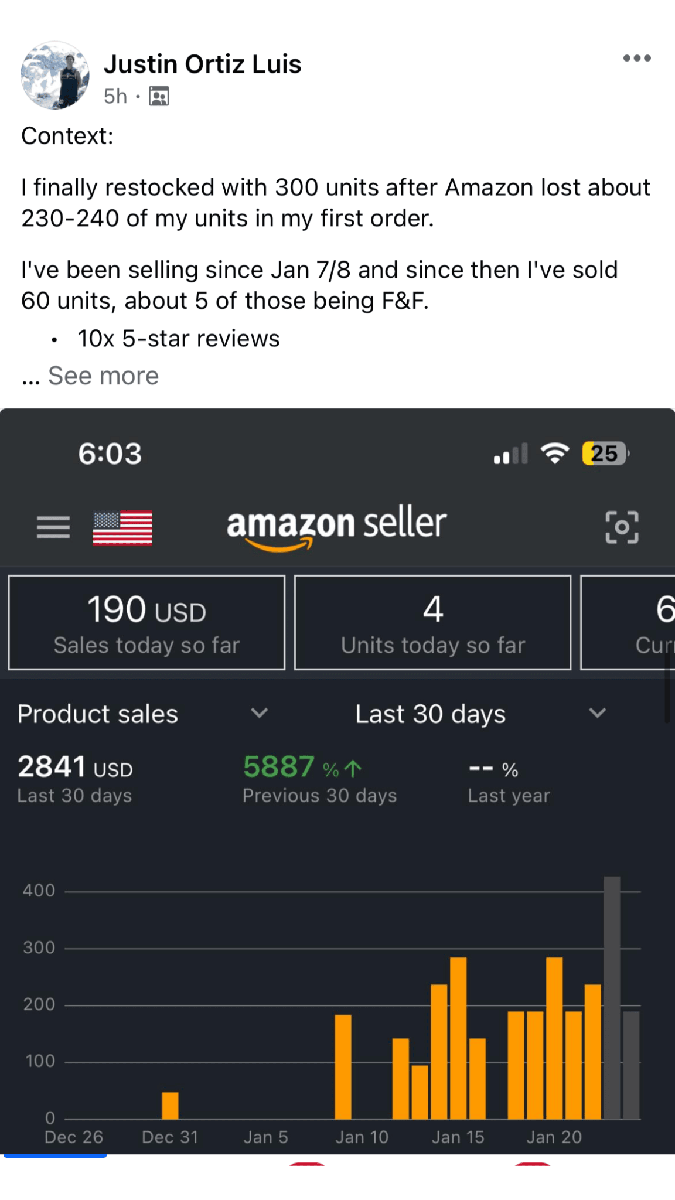Image resolution: width=675 pixels, height=1200 pixels.
Task: Expand post with See more
Action: (x=103, y=376)
